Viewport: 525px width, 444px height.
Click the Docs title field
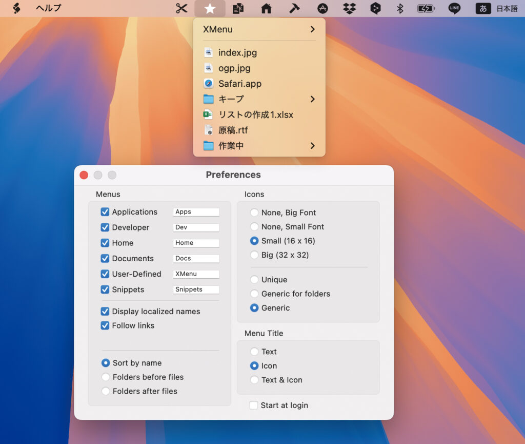(x=196, y=258)
